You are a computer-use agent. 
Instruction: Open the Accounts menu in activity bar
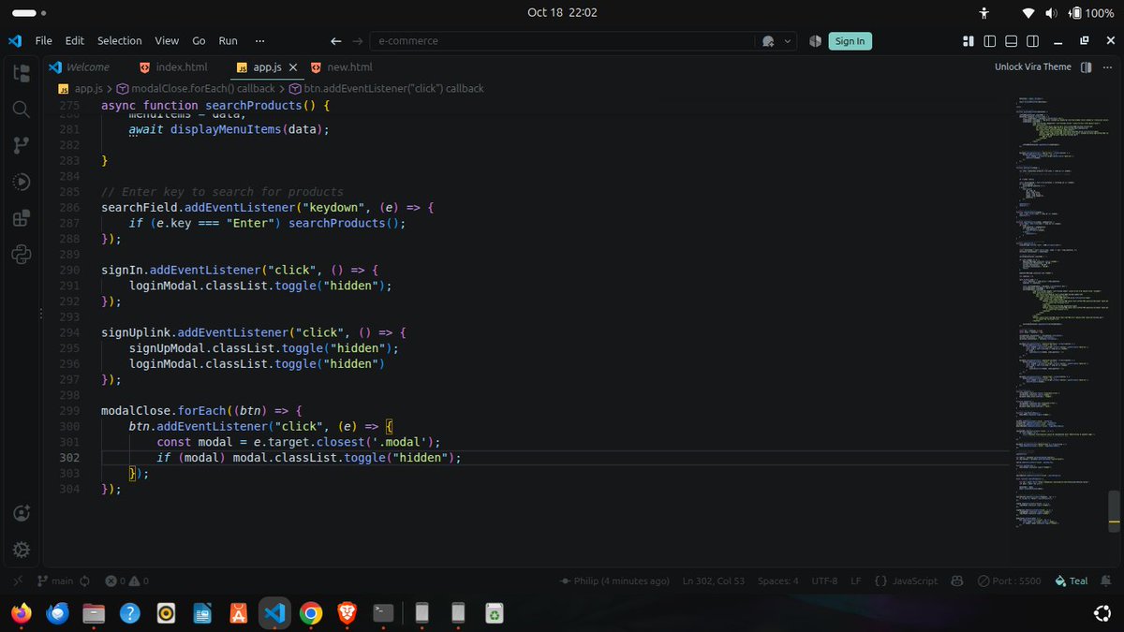click(22, 513)
